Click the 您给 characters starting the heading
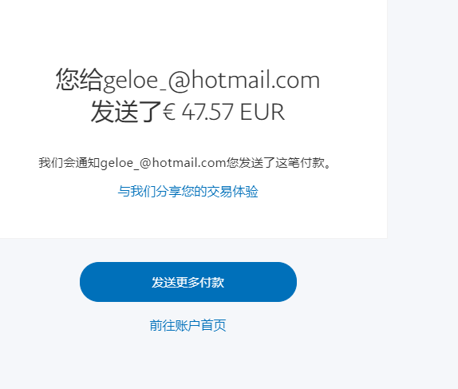 point(79,79)
